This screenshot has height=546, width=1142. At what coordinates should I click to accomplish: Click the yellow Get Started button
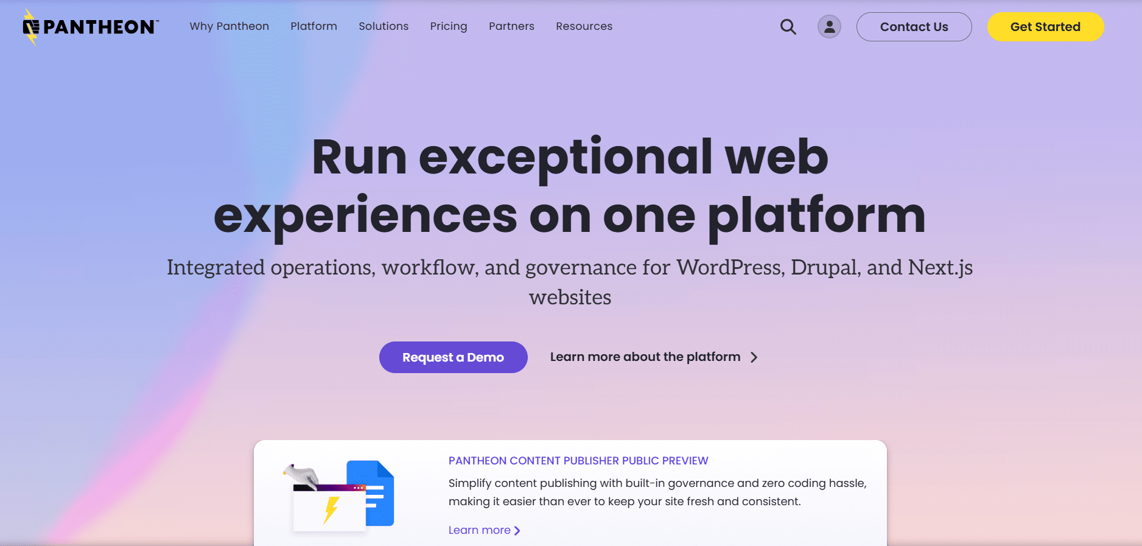[x=1045, y=27]
